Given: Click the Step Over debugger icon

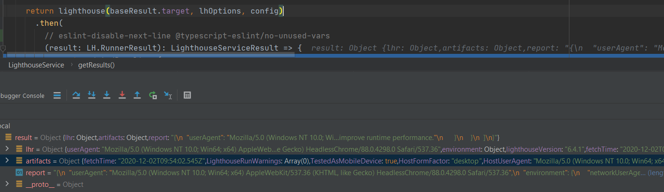Looking at the screenshot, I should (x=76, y=95).
